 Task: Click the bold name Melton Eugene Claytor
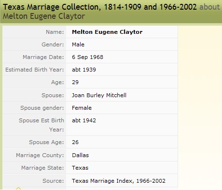coord(107,32)
